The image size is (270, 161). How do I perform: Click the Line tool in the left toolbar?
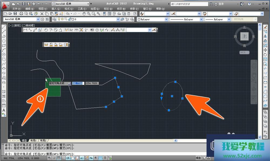tap(4, 27)
